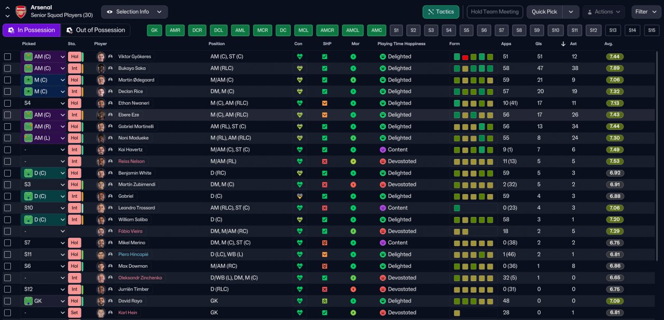Open Reiss Nelson's player profile
The width and height of the screenshot is (664, 320).
click(x=132, y=162)
